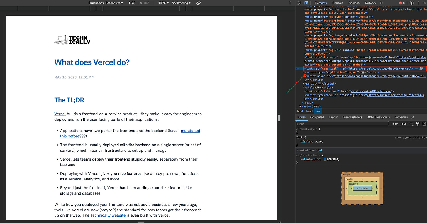Toggle rendering emulations paintbrush icon
The image size is (427, 223).
pyautogui.click(x=418, y=124)
